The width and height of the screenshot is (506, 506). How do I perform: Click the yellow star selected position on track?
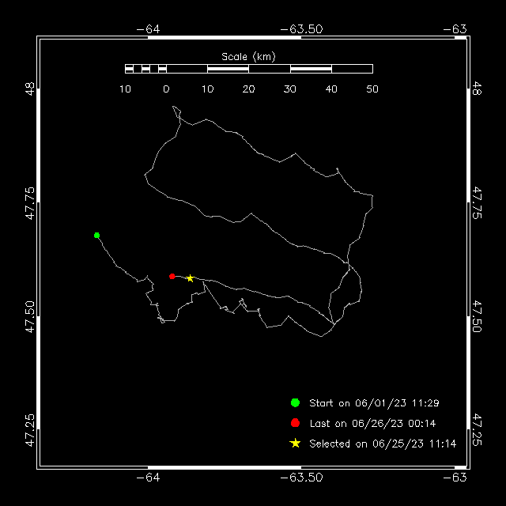[x=190, y=278]
